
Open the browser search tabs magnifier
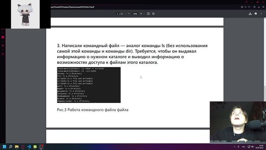coord(246,2)
